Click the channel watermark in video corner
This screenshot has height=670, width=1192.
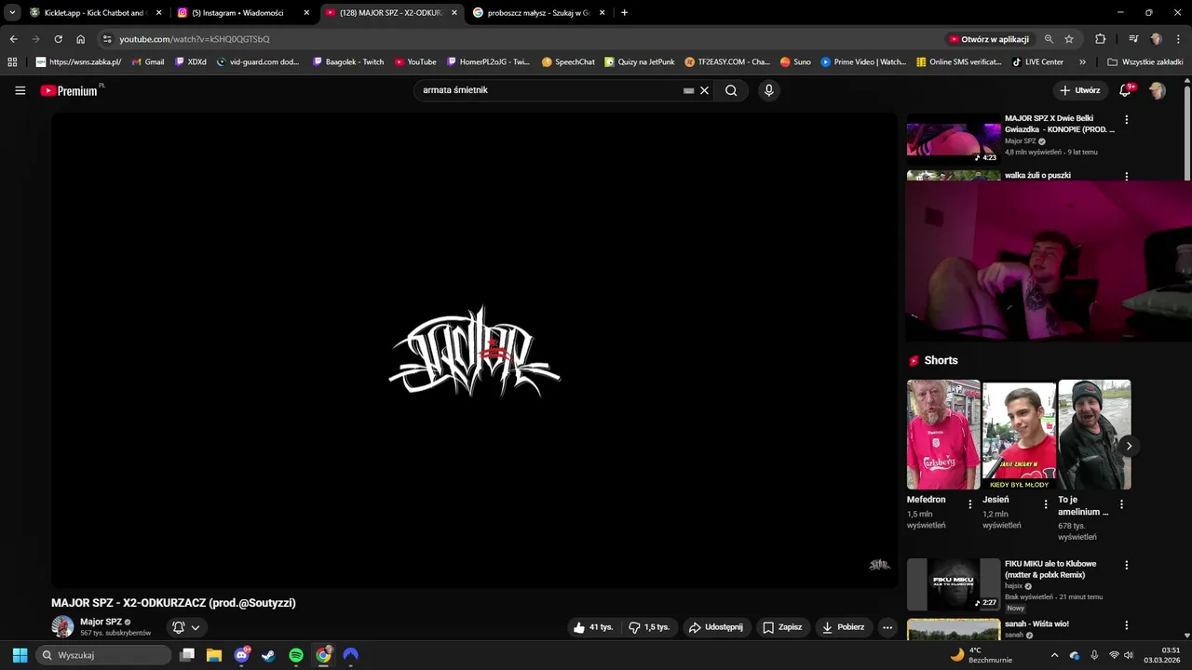click(x=879, y=564)
